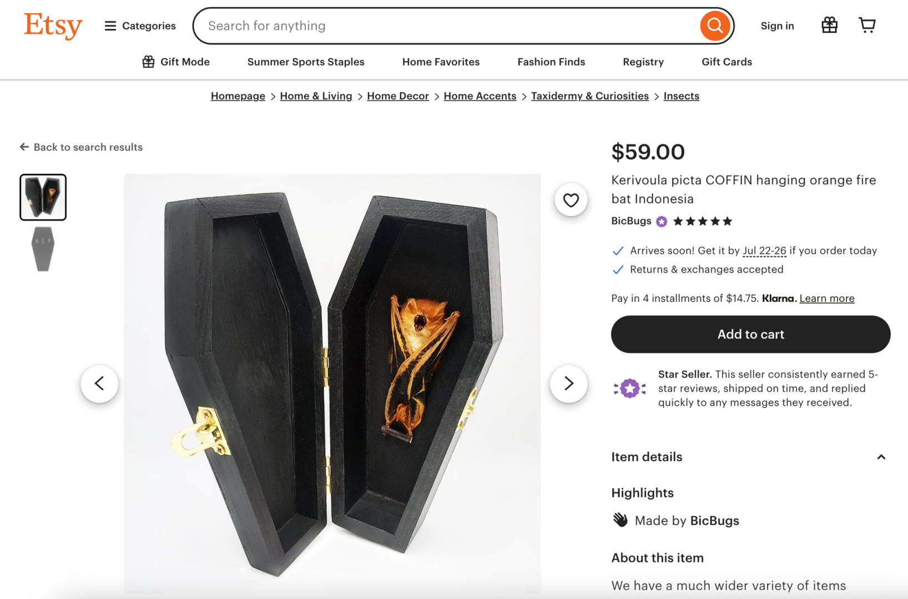Click the purple Star Seller badge icon
Viewport: 908px width, 599px height.
(x=629, y=388)
